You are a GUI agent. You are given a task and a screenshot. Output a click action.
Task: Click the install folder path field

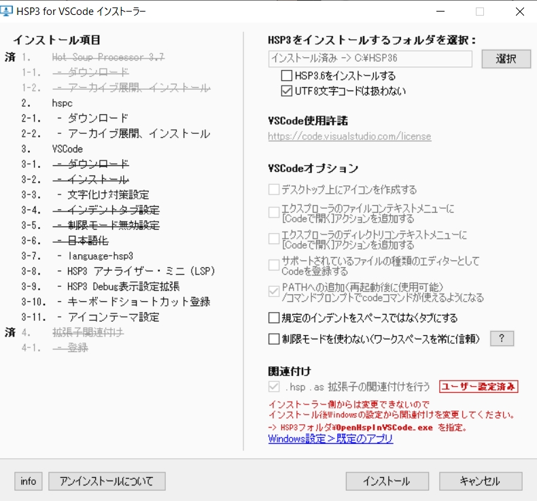coord(370,58)
